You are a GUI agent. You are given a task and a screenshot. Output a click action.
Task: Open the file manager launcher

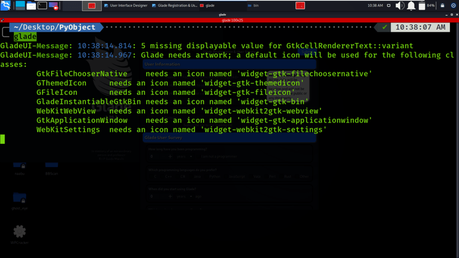[31, 5]
